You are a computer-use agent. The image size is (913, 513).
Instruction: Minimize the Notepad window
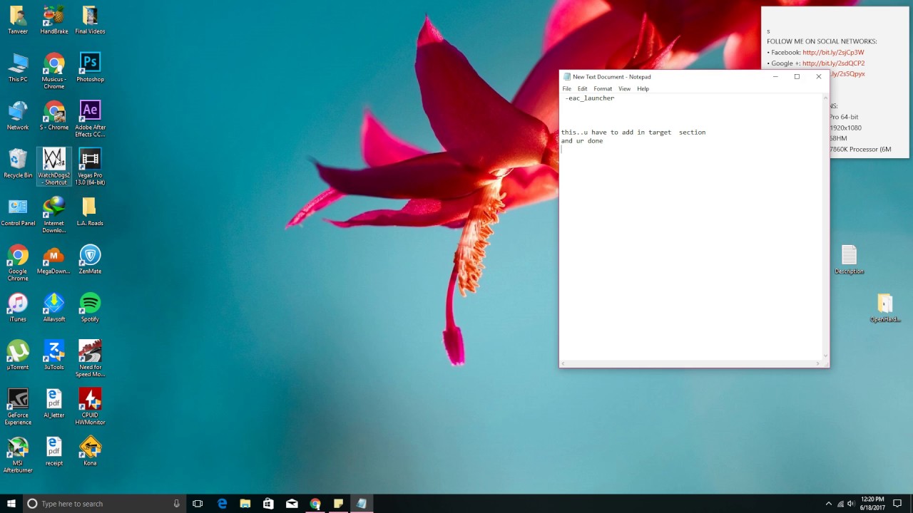pos(775,76)
